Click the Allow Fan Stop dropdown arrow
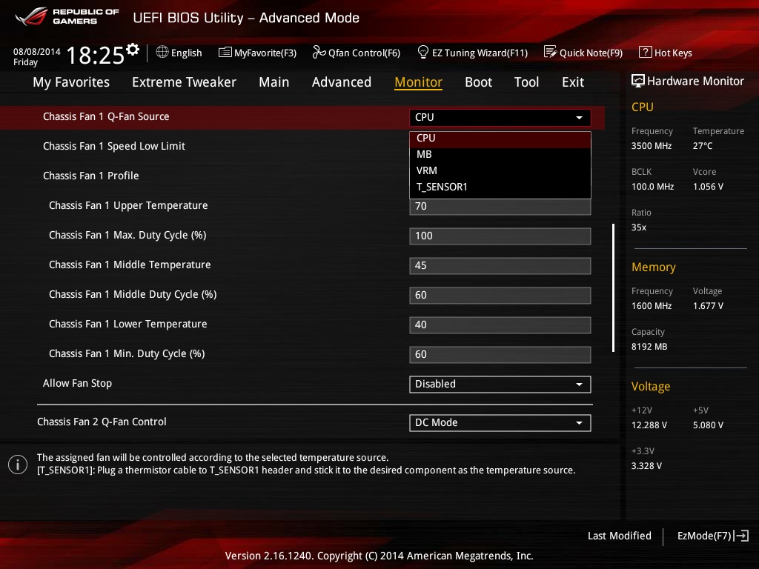The height and width of the screenshot is (569, 759). [579, 385]
